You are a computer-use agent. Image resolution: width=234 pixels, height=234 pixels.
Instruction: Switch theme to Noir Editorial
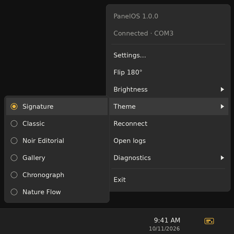(x=57, y=141)
